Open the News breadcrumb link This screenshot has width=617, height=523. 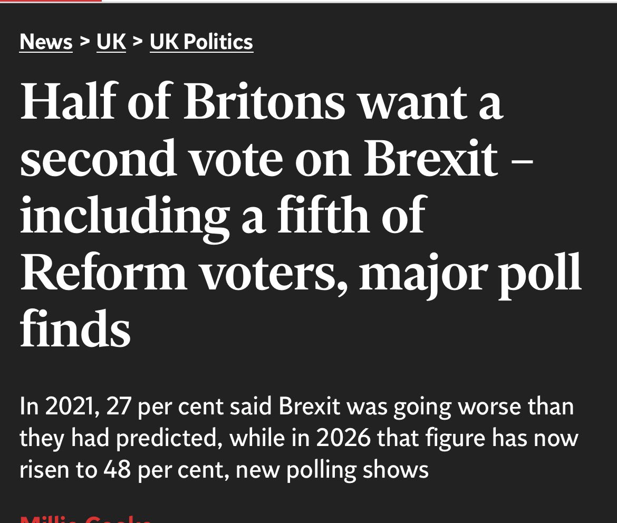46,42
